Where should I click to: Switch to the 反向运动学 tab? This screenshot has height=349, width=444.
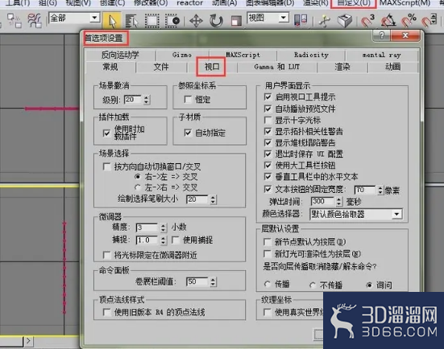click(x=120, y=55)
